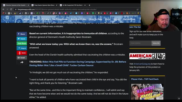Close the Drag Queen Exposes tab
182x102 pixels.
click(x=57, y=5)
